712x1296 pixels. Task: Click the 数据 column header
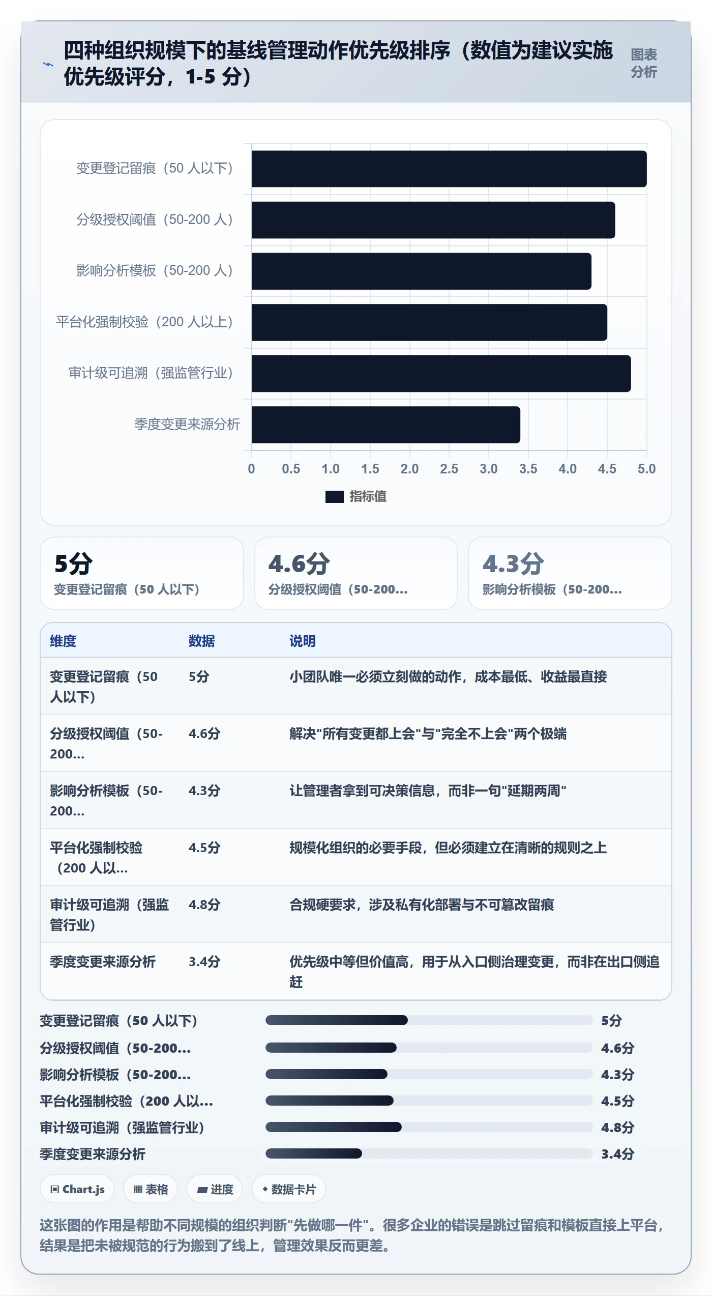[202, 641]
